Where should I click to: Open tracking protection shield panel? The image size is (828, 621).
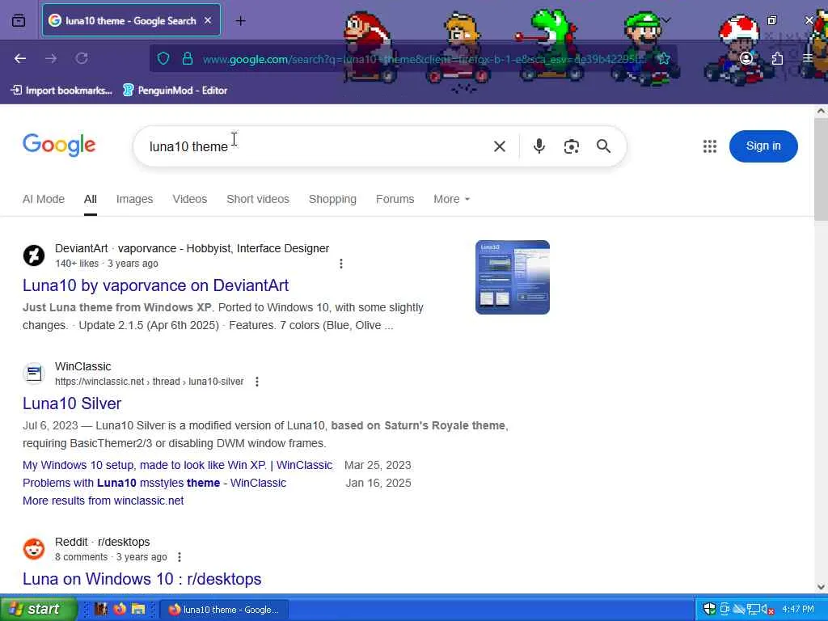163,58
